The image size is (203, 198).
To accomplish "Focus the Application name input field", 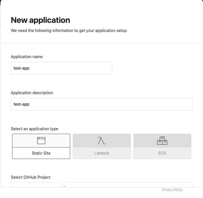I will click(62, 68).
